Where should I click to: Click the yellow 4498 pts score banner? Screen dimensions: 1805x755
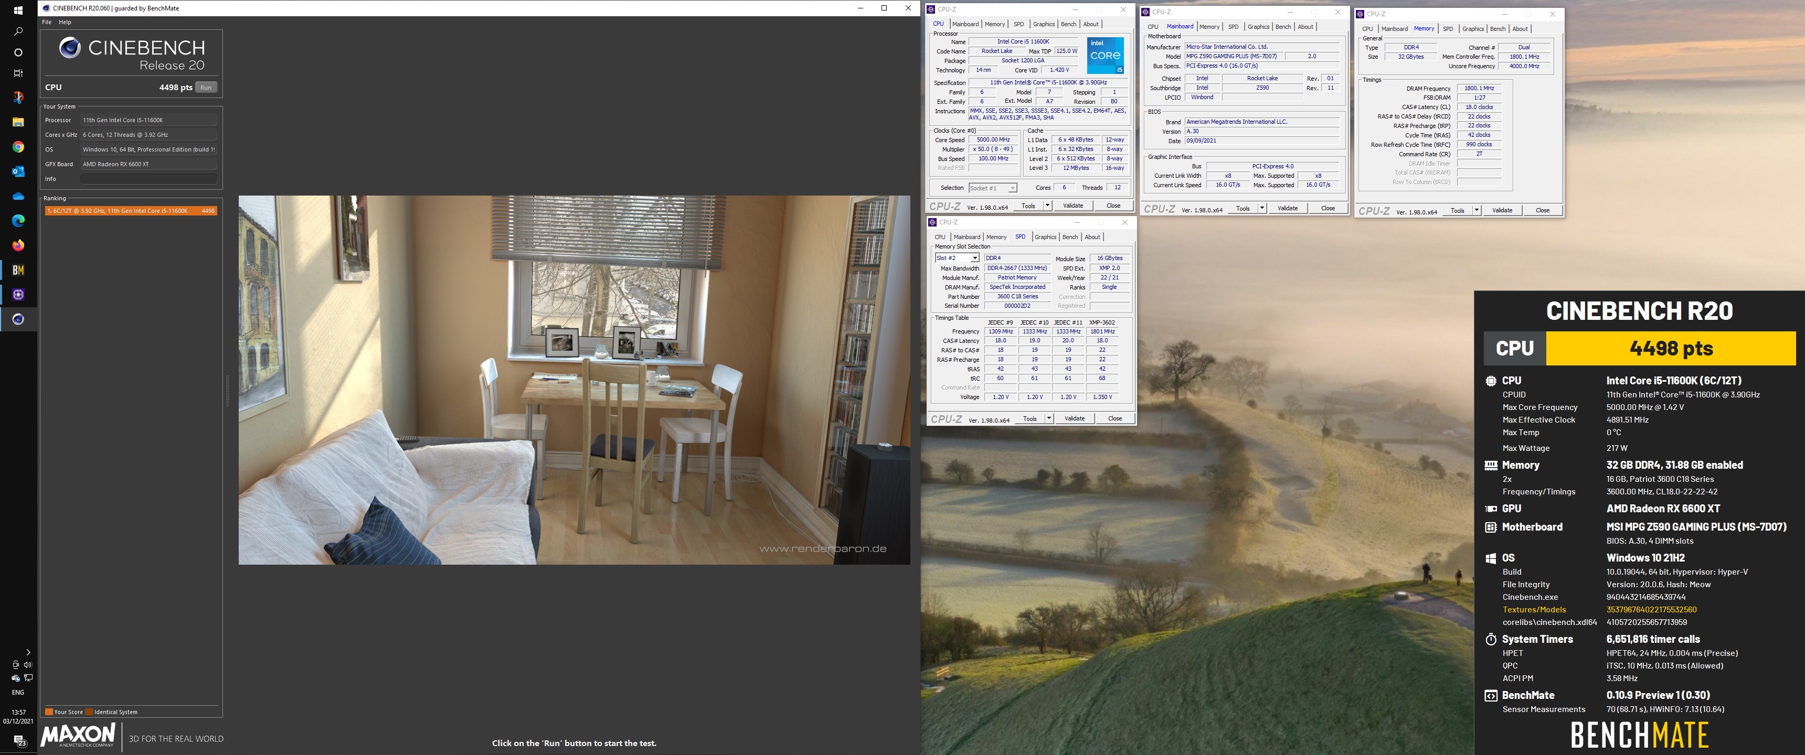tap(1671, 348)
